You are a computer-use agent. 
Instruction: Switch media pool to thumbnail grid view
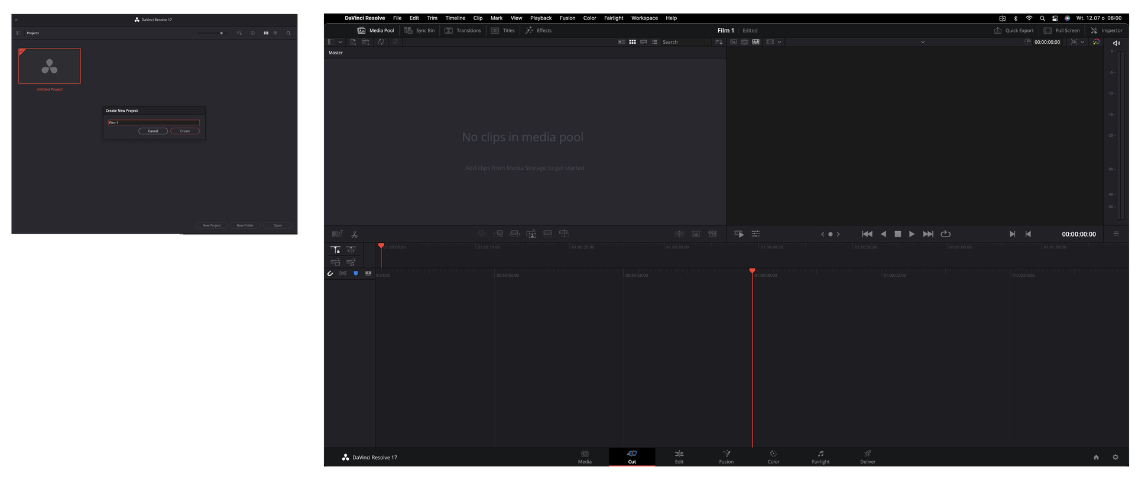click(633, 42)
